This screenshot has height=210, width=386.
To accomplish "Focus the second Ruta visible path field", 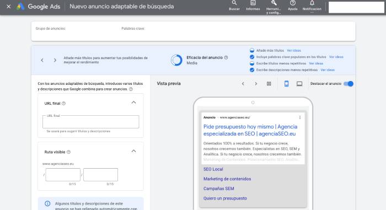I will click(x=101, y=175).
